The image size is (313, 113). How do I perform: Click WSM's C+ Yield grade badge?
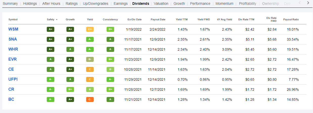coord(90,29)
